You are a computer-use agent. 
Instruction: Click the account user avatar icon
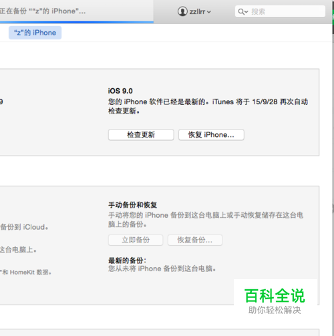pyautogui.click(x=182, y=11)
